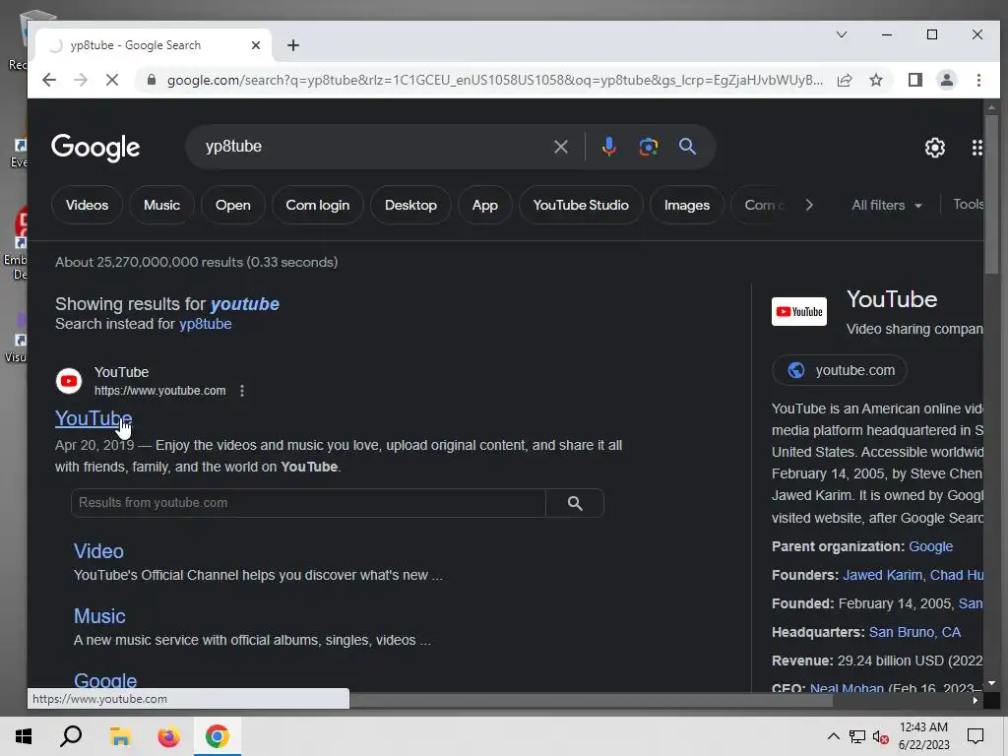Select the Open filter chip

[x=232, y=205]
